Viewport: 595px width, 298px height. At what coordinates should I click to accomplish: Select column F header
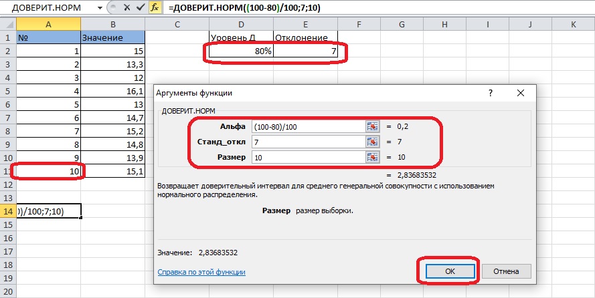[x=359, y=24]
